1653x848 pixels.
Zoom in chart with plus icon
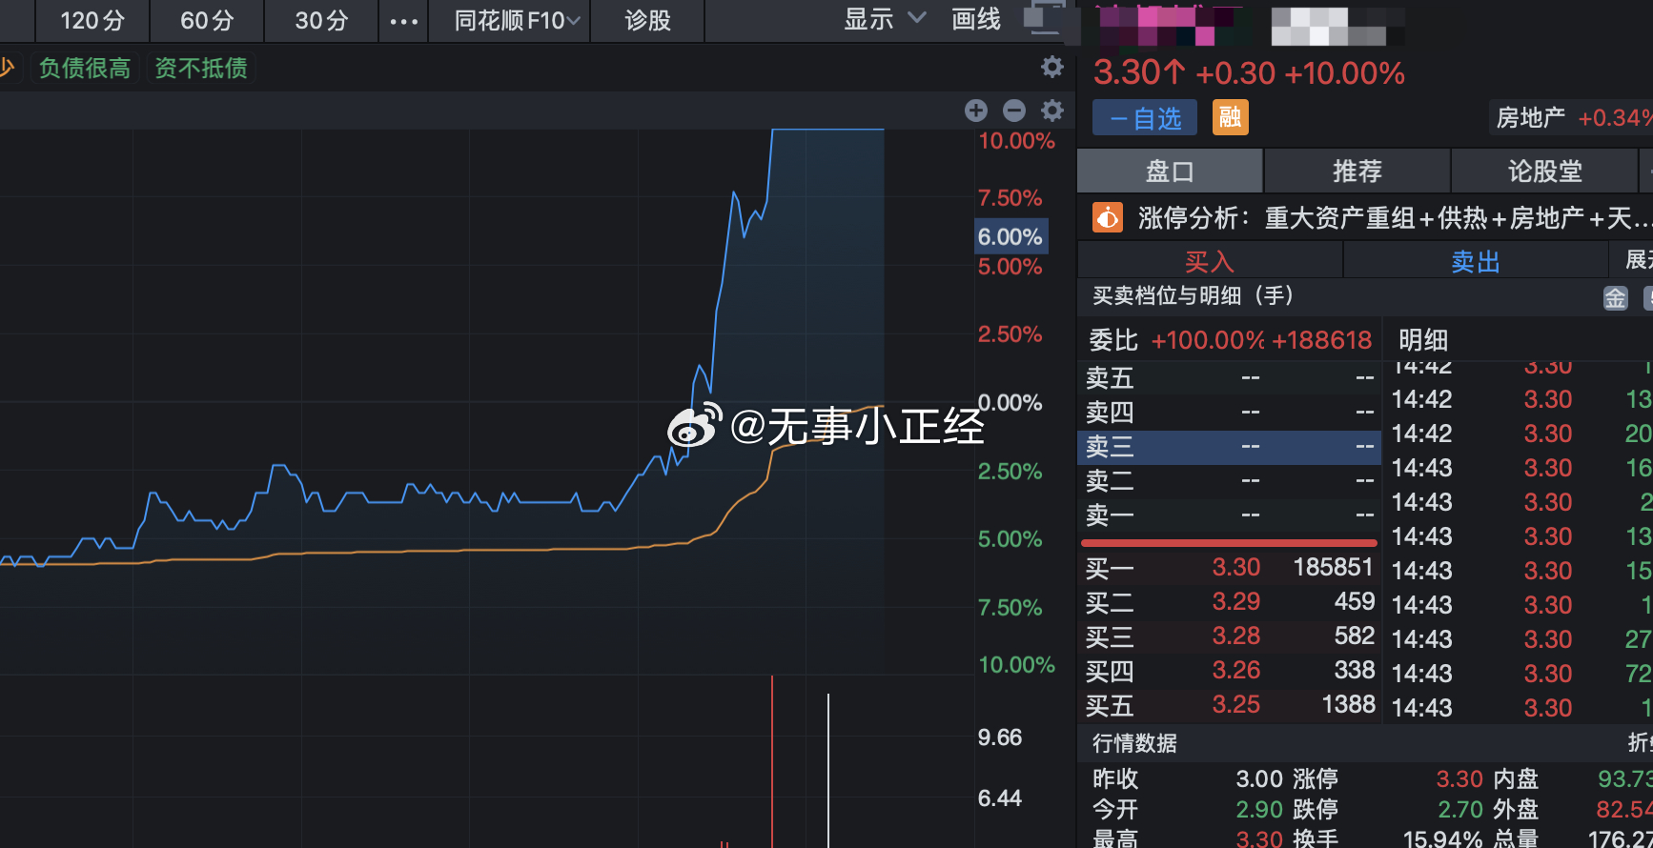coord(975,111)
